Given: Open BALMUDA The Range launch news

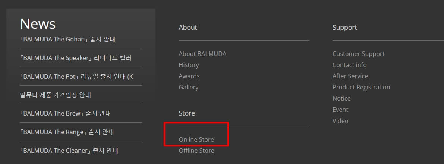Looking at the screenshot, I should pos(67,132).
